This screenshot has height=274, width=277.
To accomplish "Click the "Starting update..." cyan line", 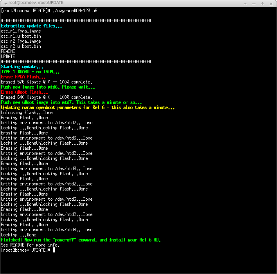I will [x=22, y=67].
